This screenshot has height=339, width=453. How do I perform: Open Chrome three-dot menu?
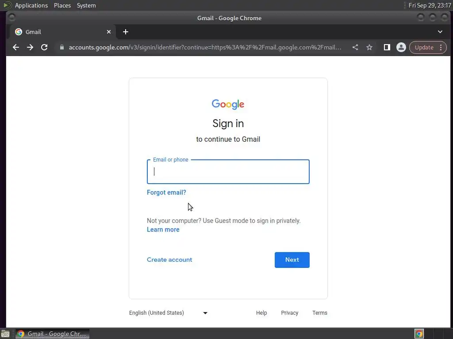(441, 47)
